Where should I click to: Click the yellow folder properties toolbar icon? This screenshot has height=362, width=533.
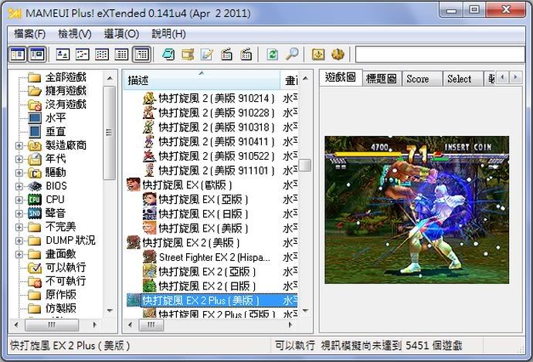click(x=188, y=54)
